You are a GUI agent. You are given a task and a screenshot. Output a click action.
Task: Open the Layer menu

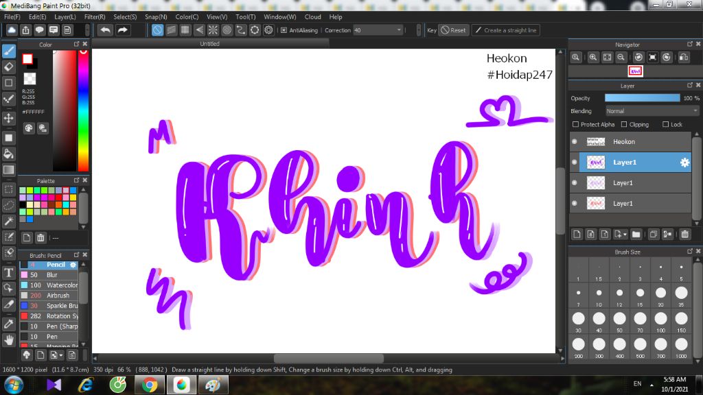pos(65,16)
